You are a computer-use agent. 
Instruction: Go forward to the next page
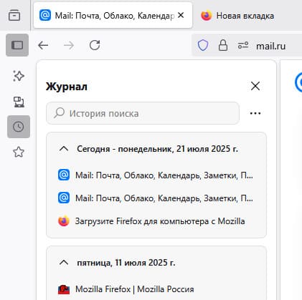[69, 45]
